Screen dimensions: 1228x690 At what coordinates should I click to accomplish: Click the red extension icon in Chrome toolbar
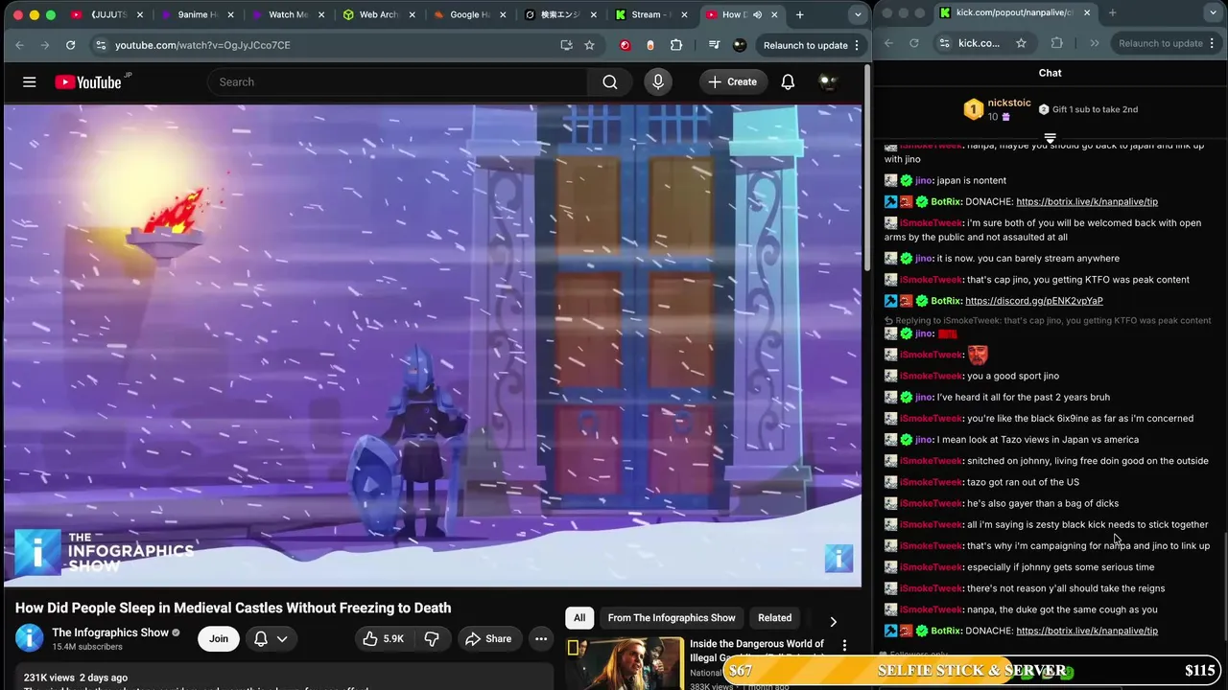[x=626, y=45]
